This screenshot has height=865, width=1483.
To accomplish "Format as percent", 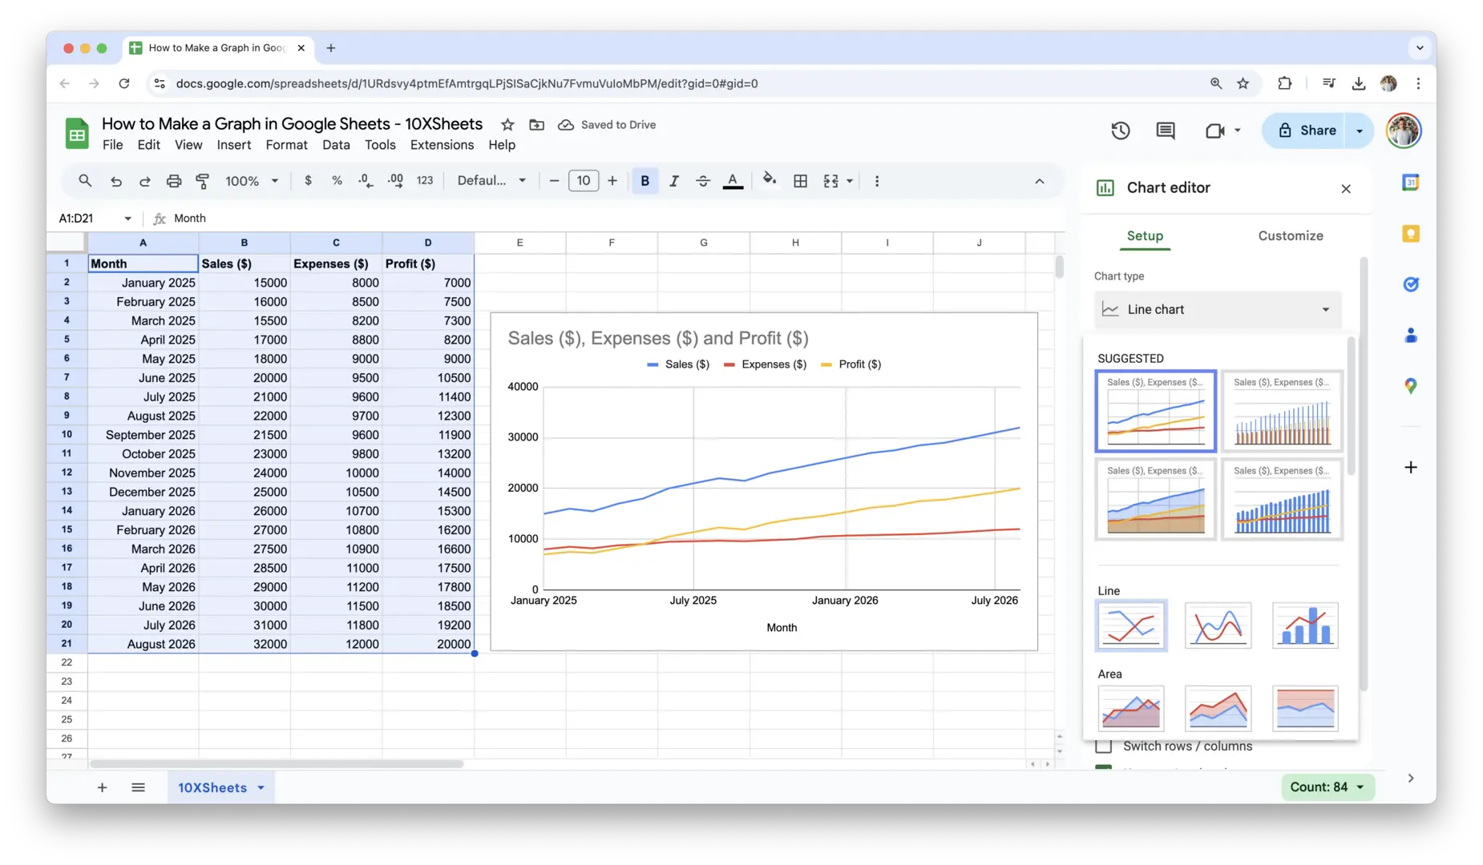I will coord(337,181).
